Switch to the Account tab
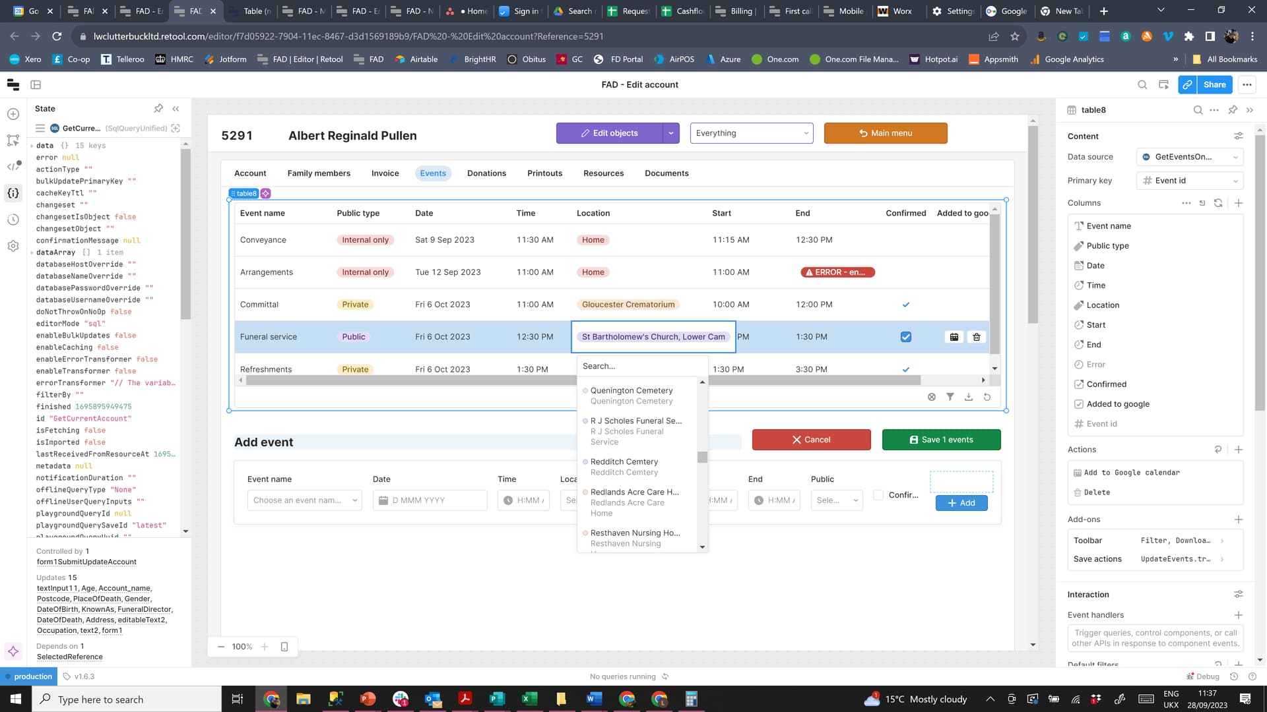 click(250, 173)
